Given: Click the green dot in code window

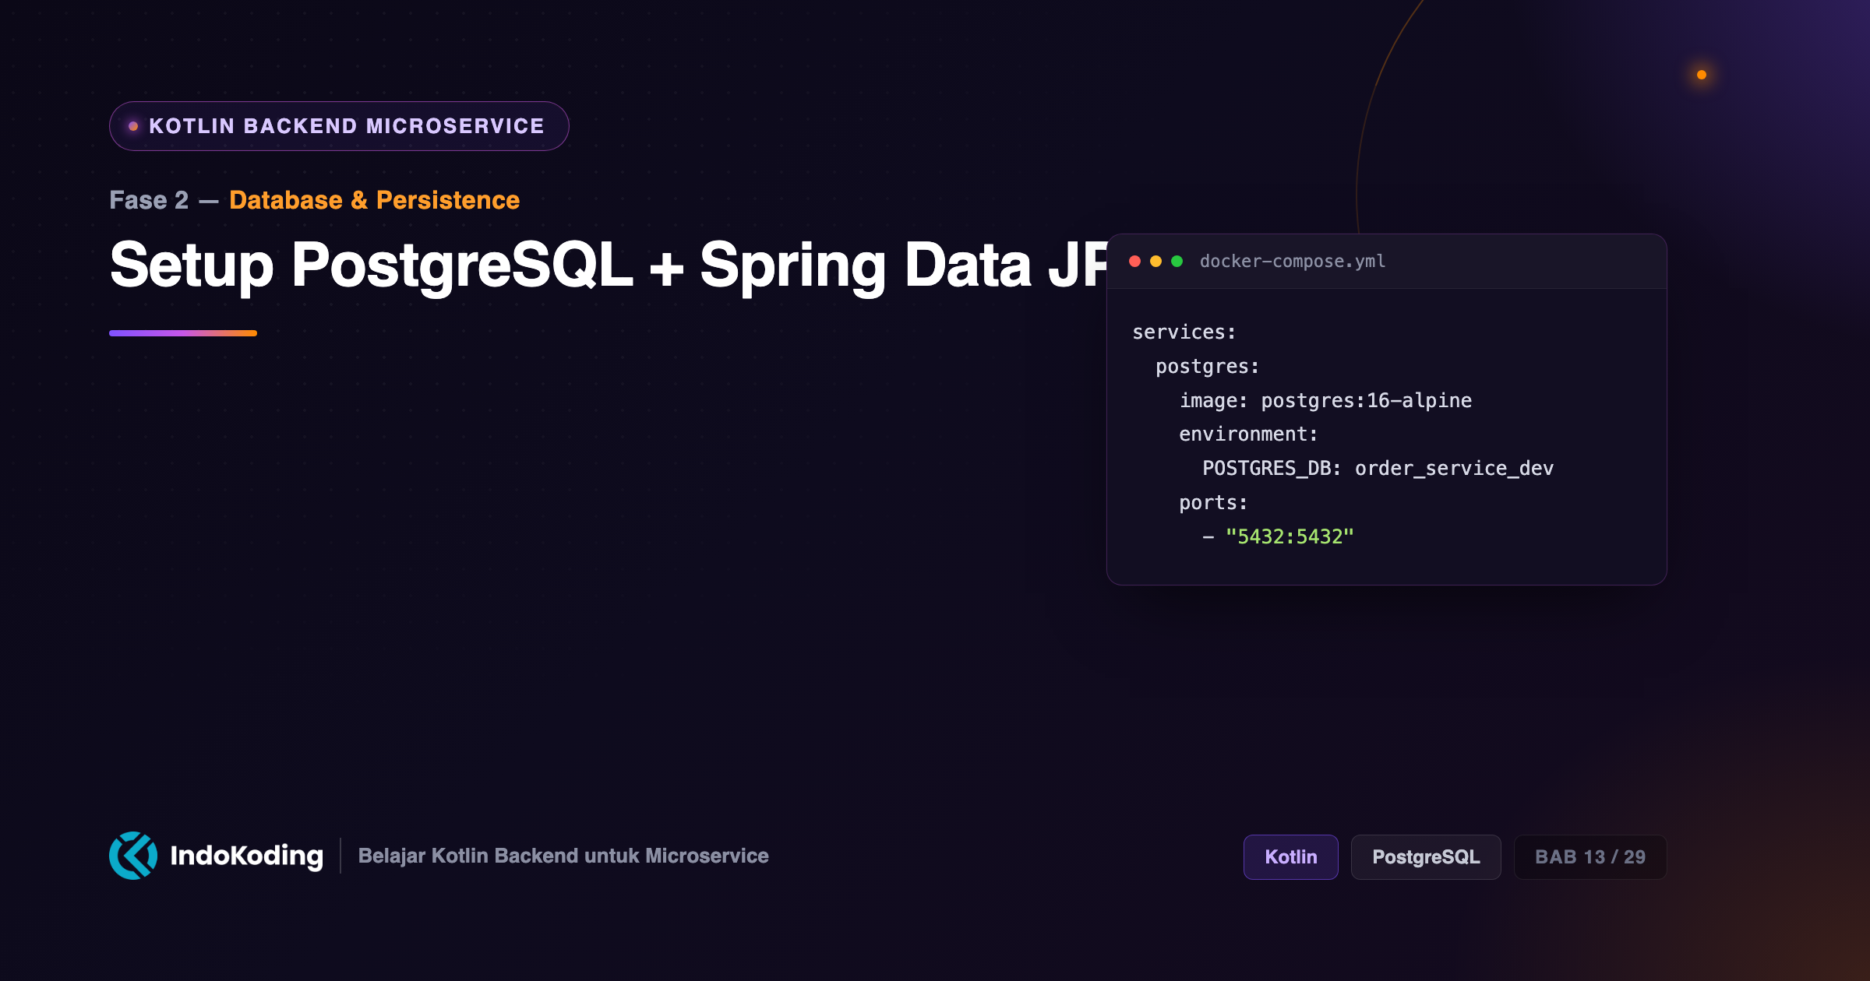Looking at the screenshot, I should tap(1177, 262).
